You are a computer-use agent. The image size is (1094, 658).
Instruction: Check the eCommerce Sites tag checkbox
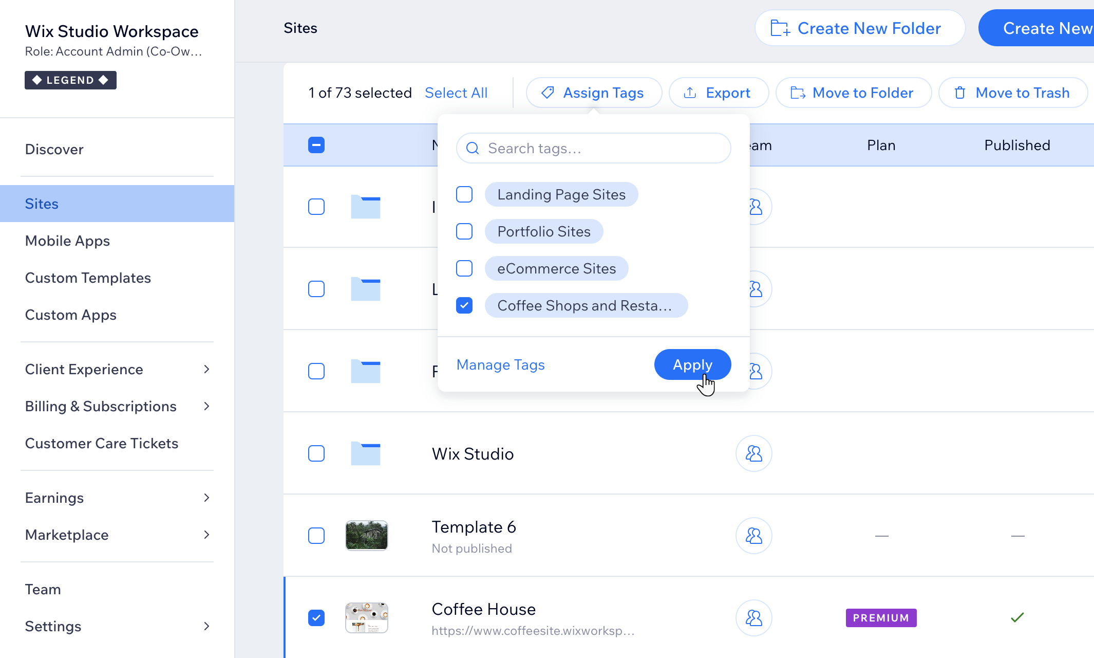[464, 268]
